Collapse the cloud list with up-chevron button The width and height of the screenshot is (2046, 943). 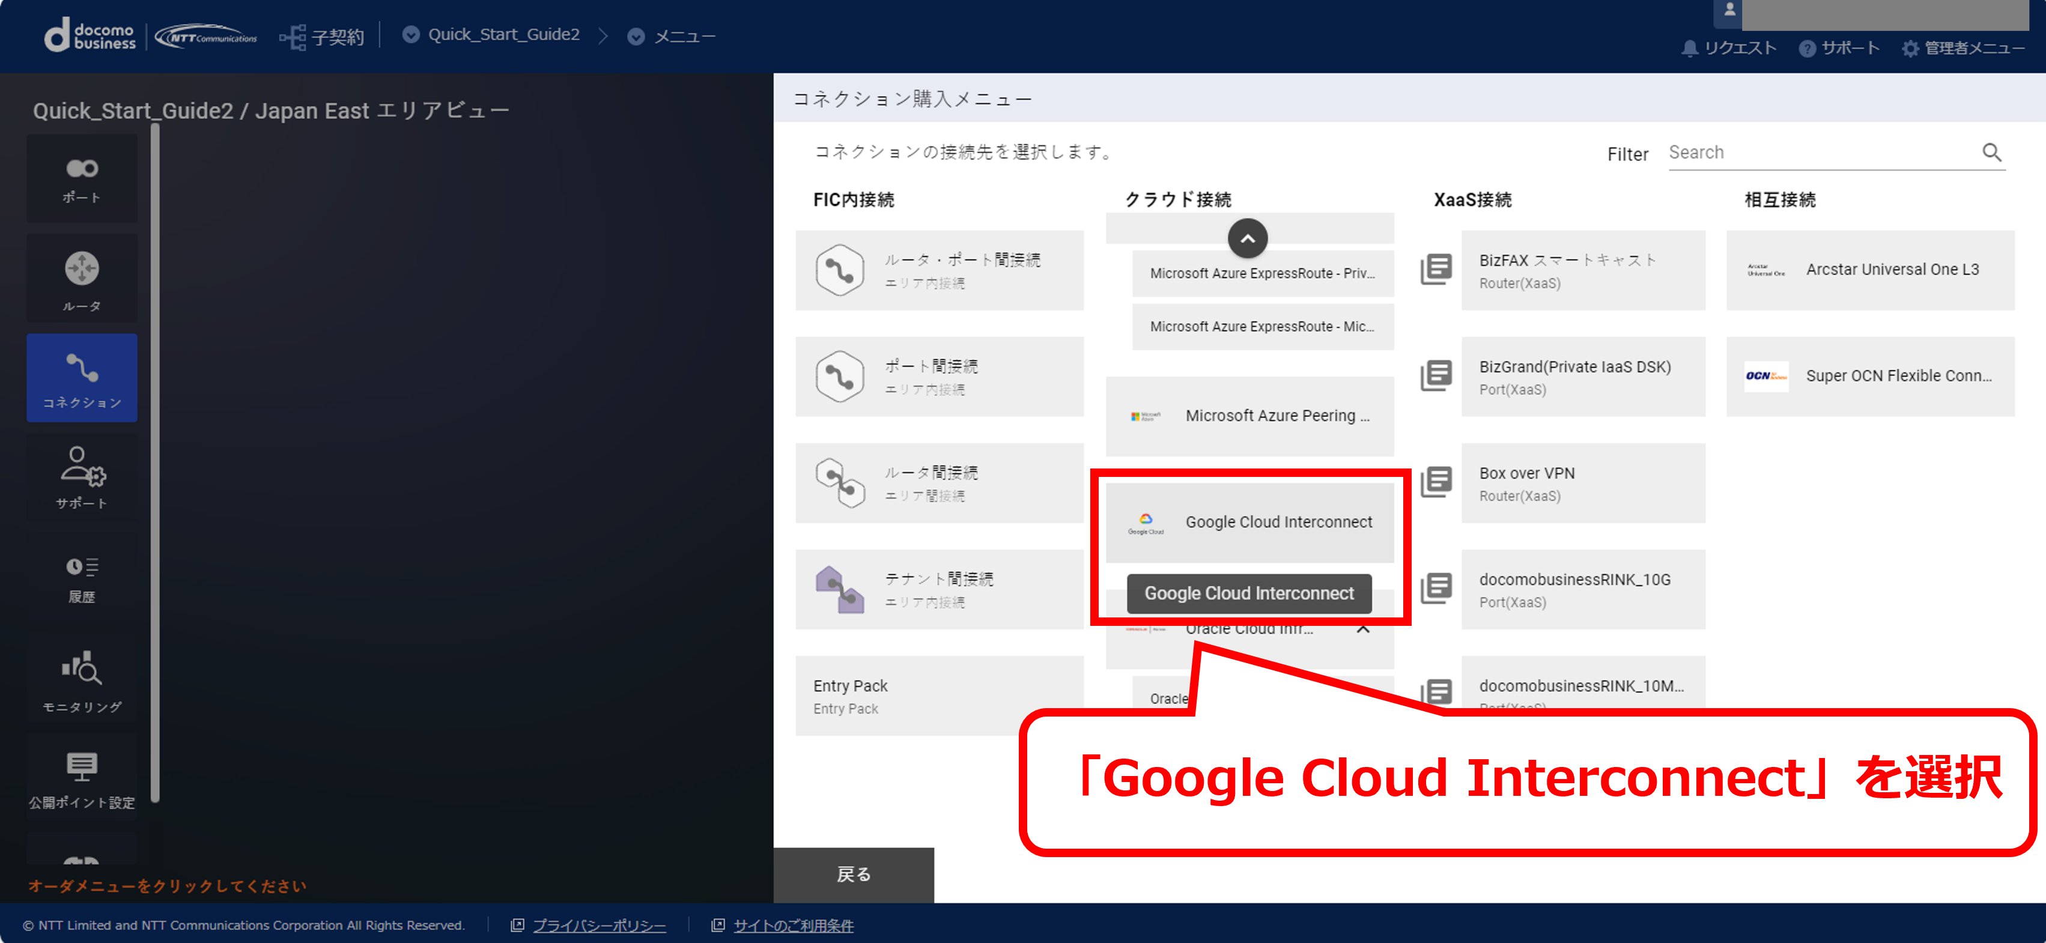click(x=1248, y=238)
